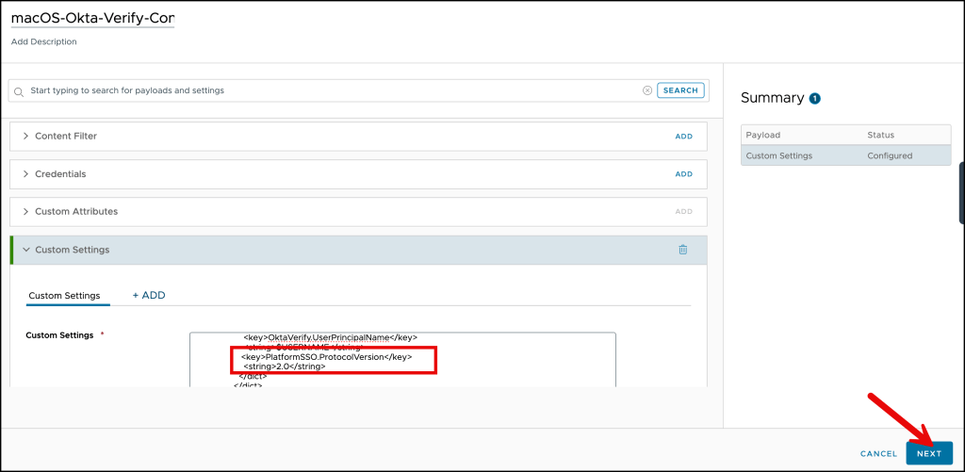
Task: Click NEXT to continue
Action: pos(928,453)
